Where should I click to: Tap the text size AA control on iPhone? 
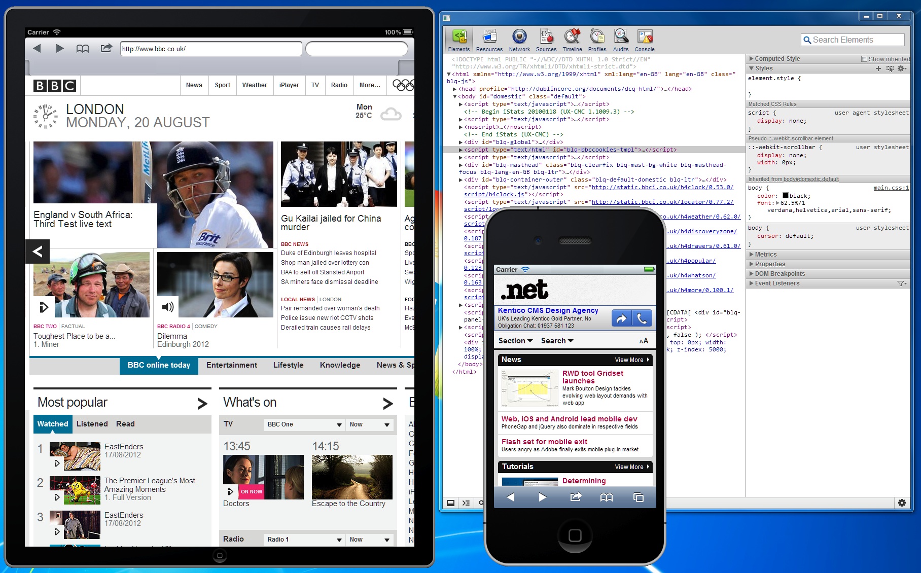point(644,341)
